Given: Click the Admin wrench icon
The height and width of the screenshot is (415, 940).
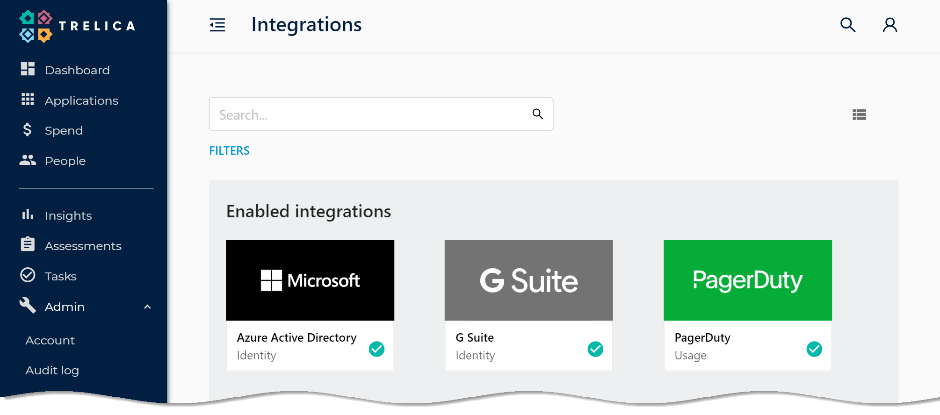Looking at the screenshot, I should pyautogui.click(x=28, y=305).
